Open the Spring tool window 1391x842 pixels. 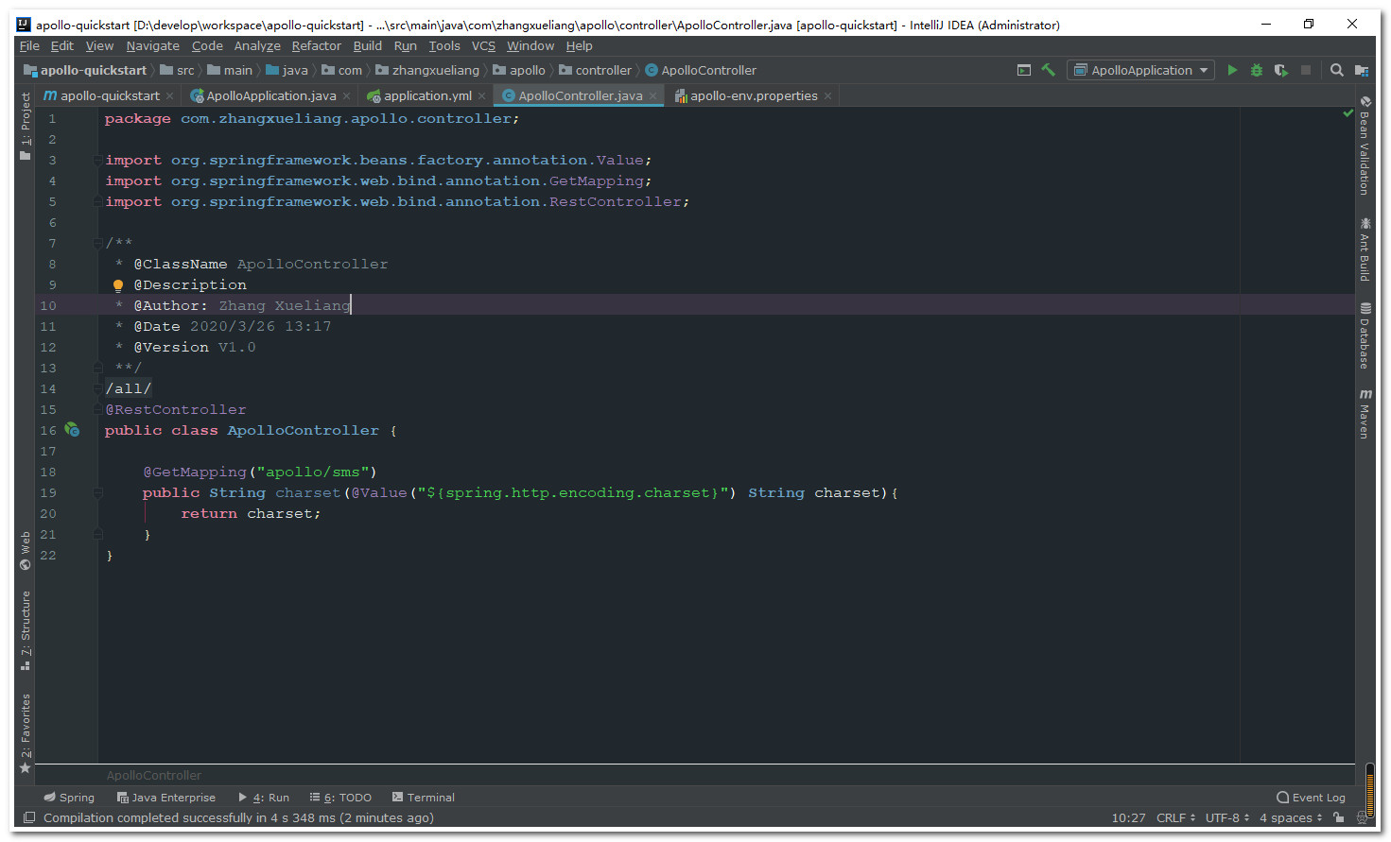tap(69, 798)
